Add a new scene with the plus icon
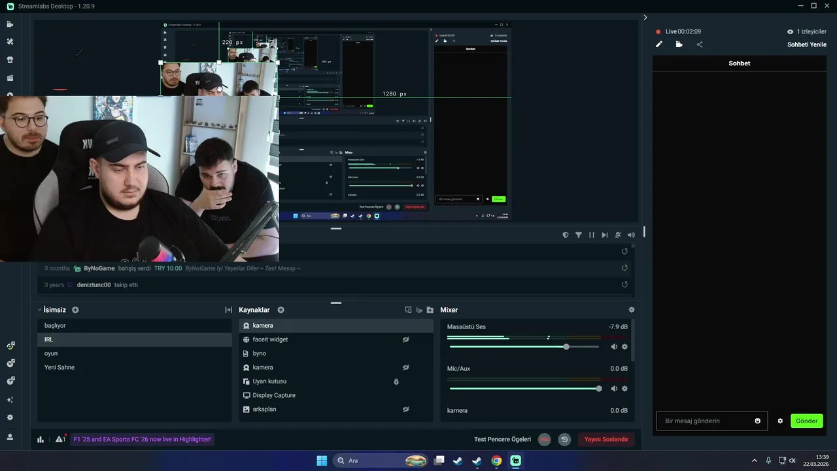 (75, 310)
